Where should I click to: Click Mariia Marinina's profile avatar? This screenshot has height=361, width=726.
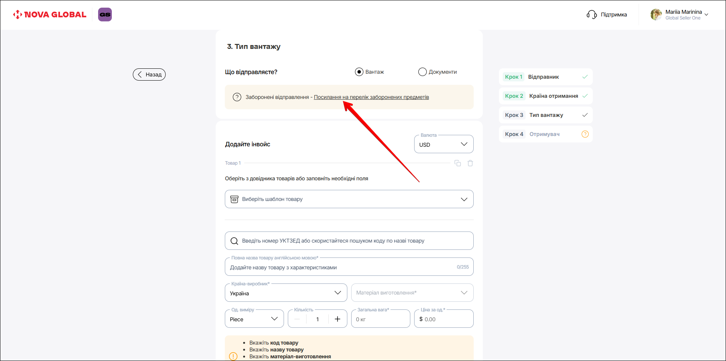coord(656,15)
